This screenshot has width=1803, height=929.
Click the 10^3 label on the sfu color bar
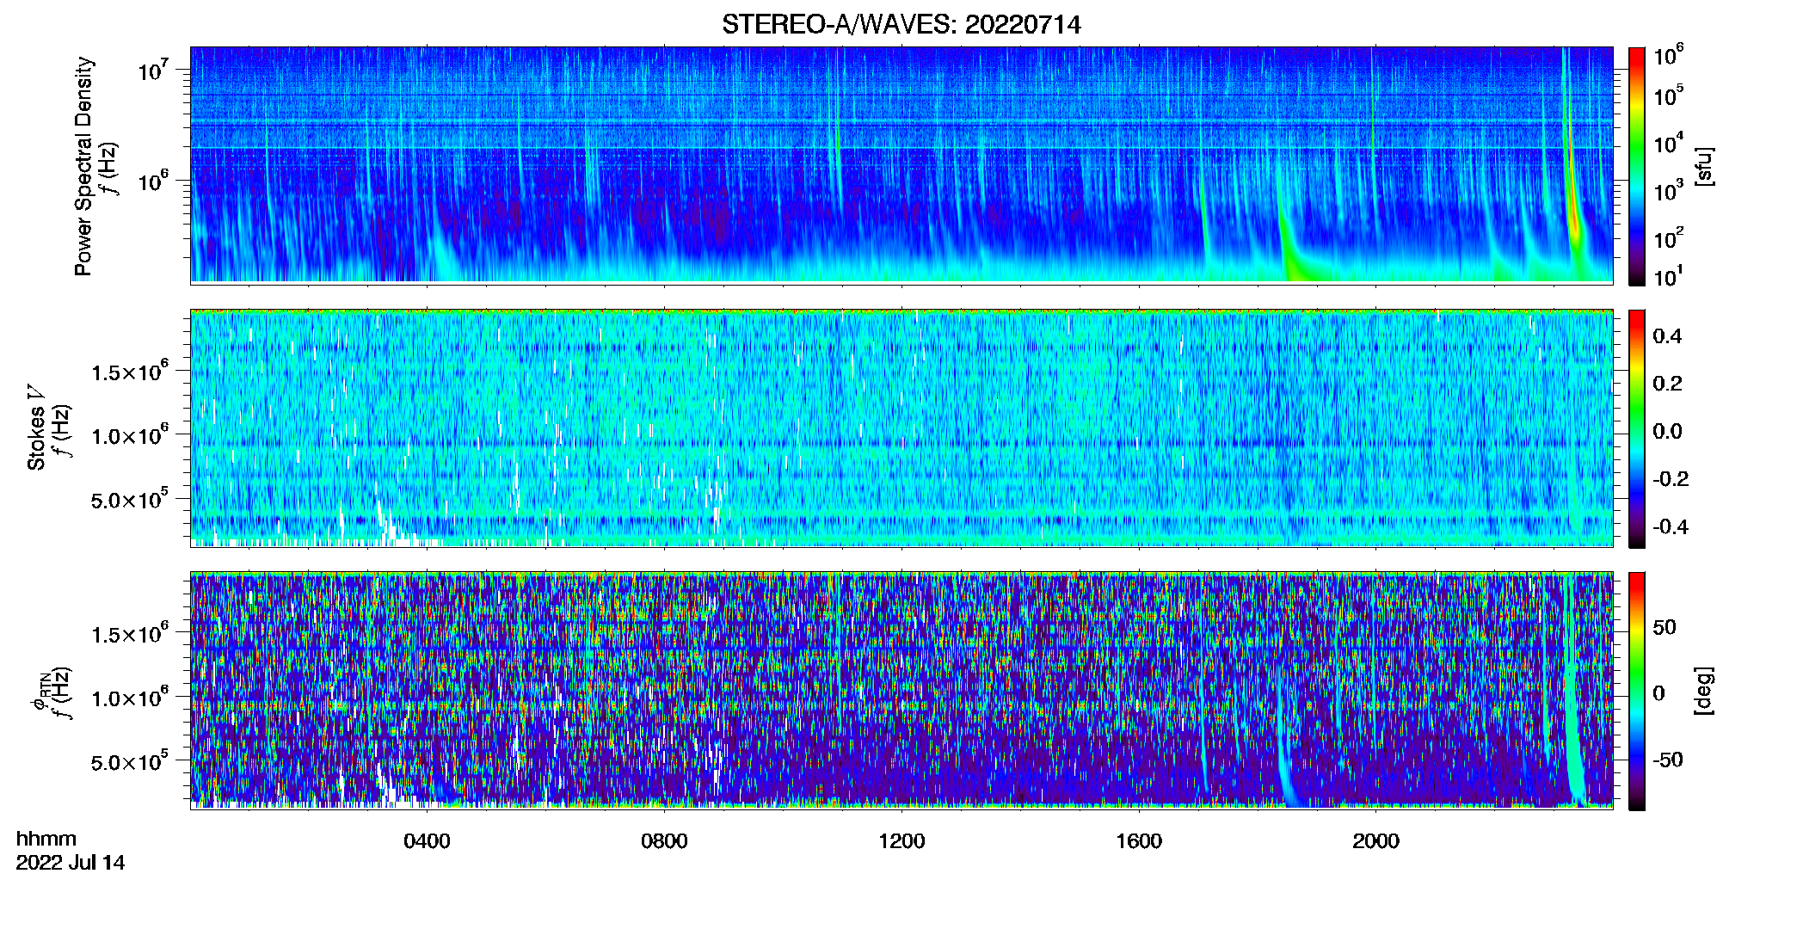pyautogui.click(x=1669, y=191)
